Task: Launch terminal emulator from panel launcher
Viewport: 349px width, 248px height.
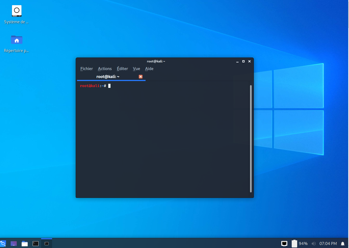Action: (36, 243)
